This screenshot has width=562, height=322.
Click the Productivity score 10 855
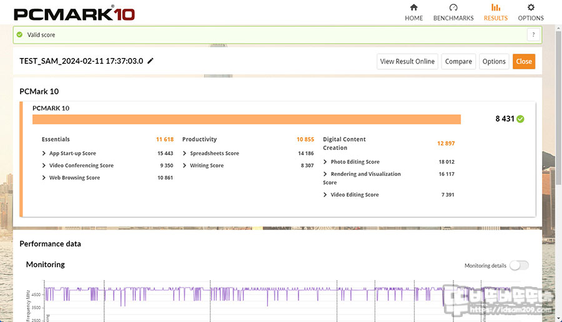pos(305,139)
